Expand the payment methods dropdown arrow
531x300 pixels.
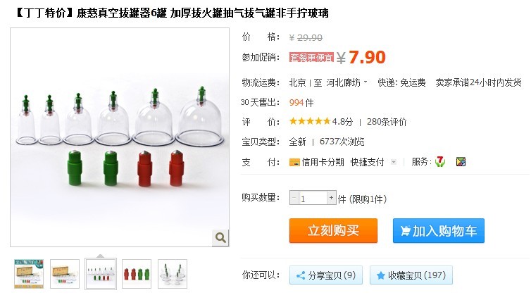pyautogui.click(x=393, y=162)
